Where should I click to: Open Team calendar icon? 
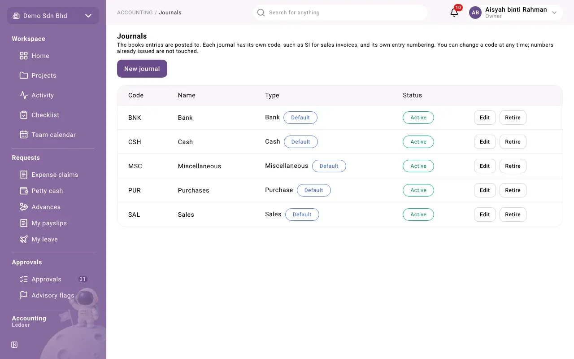[24, 135]
